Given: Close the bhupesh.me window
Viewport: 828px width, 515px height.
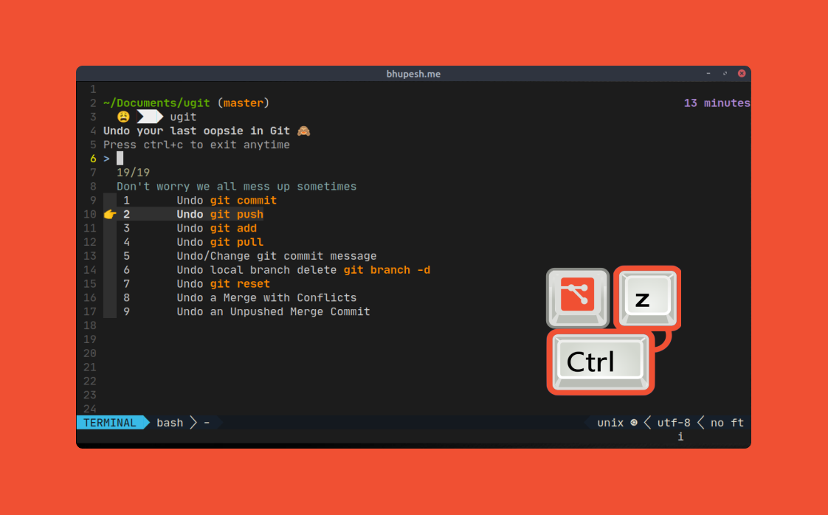Looking at the screenshot, I should (x=742, y=74).
